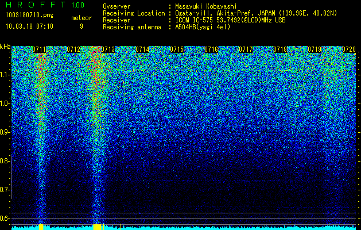The height and width of the screenshot is (230, 361).
Task: Click the 0715 time marker
Action: [x=177, y=49]
